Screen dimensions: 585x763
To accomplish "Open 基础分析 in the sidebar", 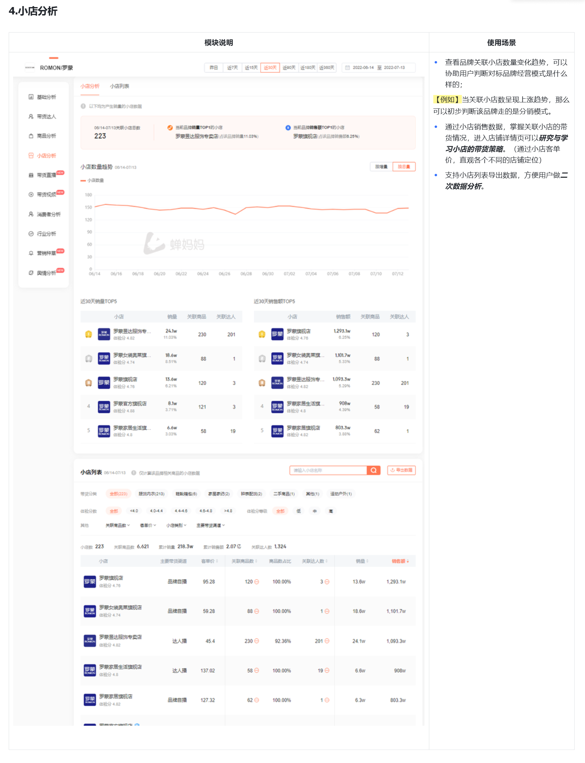I will (x=42, y=97).
